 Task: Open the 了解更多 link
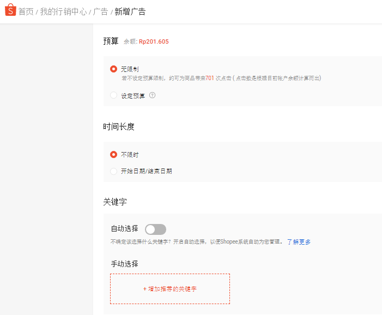point(299,242)
